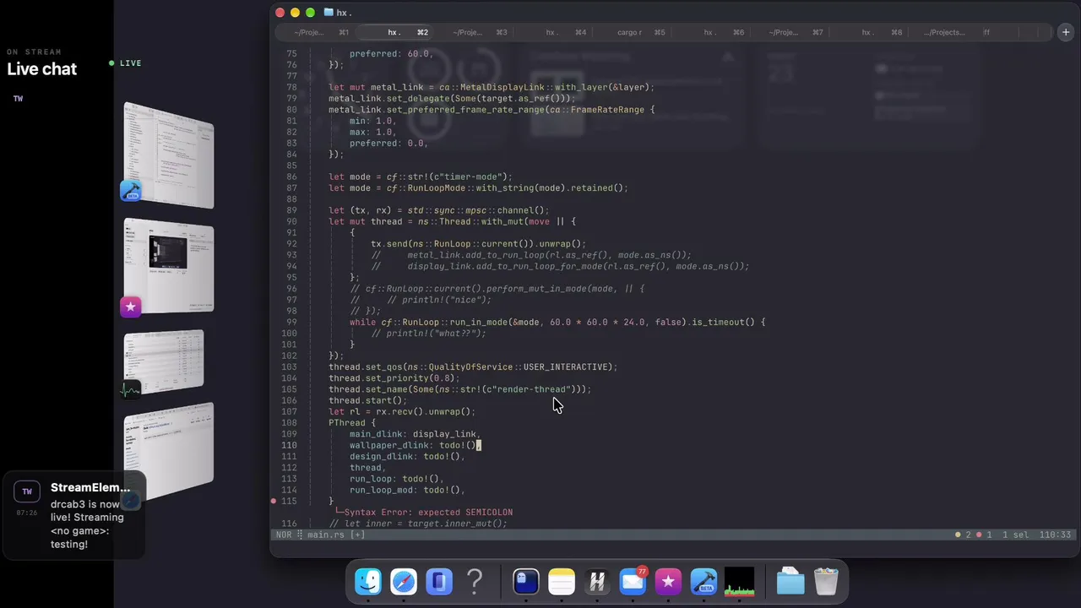Launch Safari from the dock
The height and width of the screenshot is (608, 1081).
click(404, 582)
